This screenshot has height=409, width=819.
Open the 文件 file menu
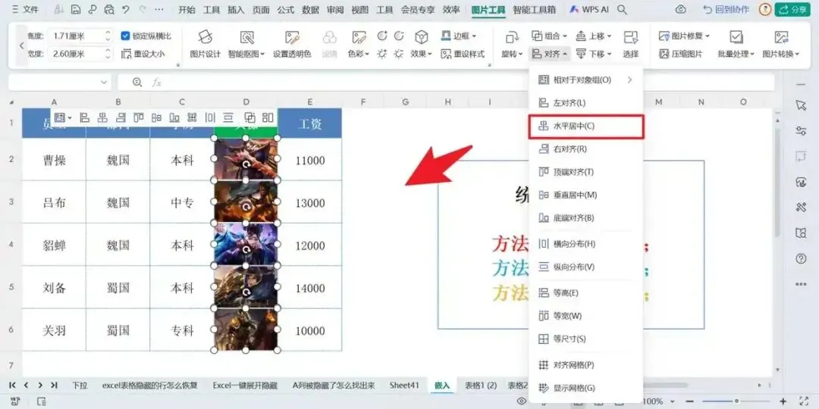coord(25,9)
